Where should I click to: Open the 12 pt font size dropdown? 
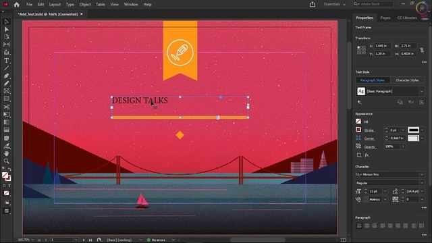(385, 191)
